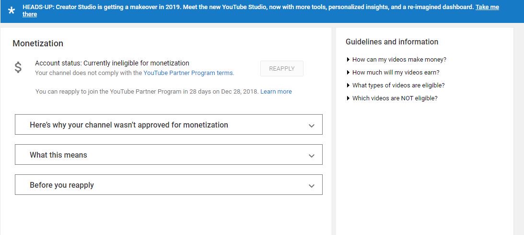Click Learn more about reapplying

click(276, 92)
